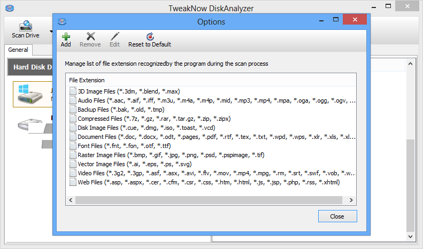Click the extension list horizontal scrollbar track

209,200
